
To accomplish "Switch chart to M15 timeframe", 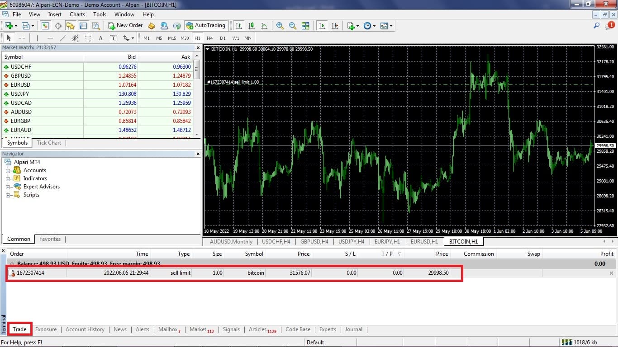I will point(172,38).
